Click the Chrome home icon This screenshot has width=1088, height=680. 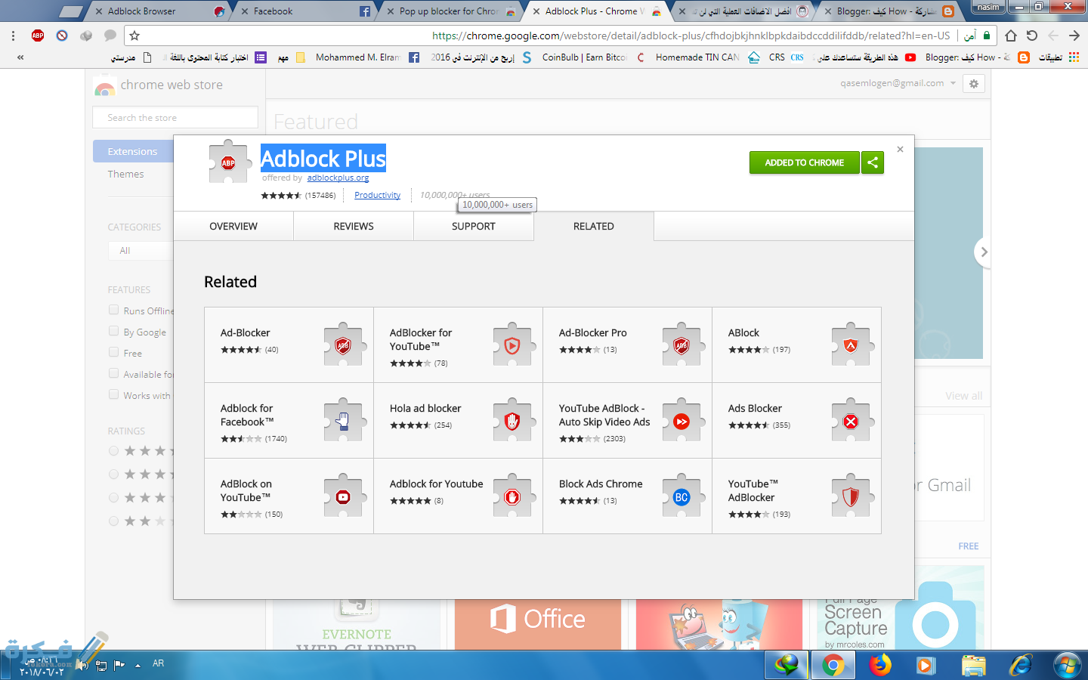point(1011,36)
